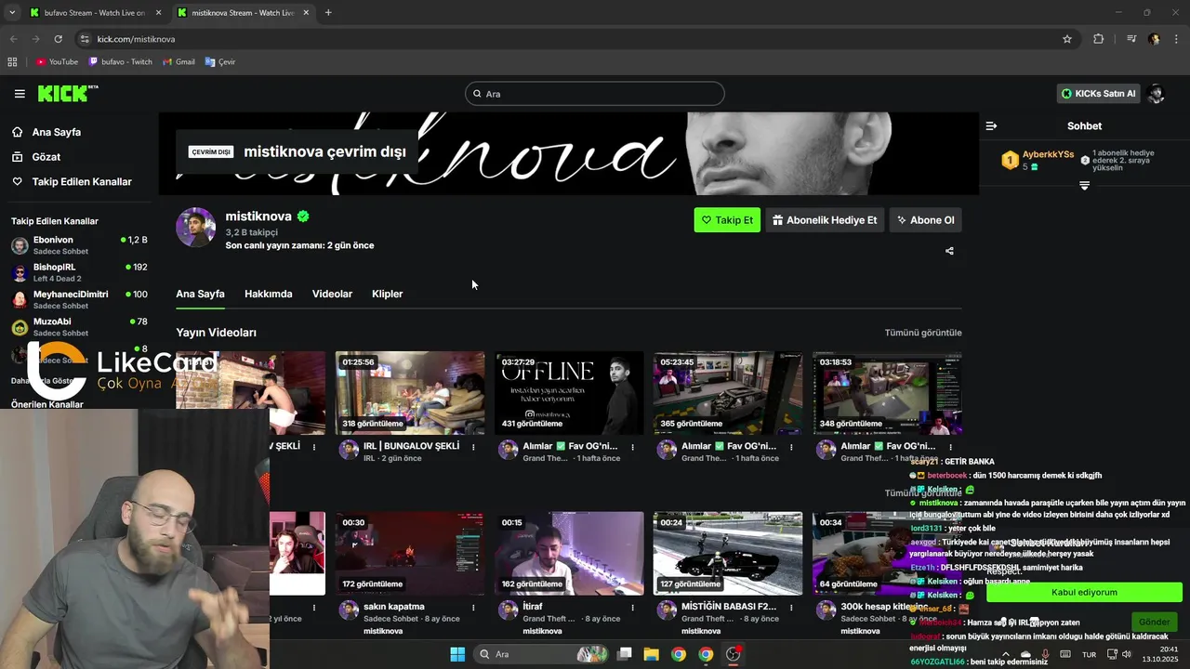Open the 05:23:45 video thumbnail
Image resolution: width=1190 pixels, height=669 pixels.
click(x=728, y=393)
